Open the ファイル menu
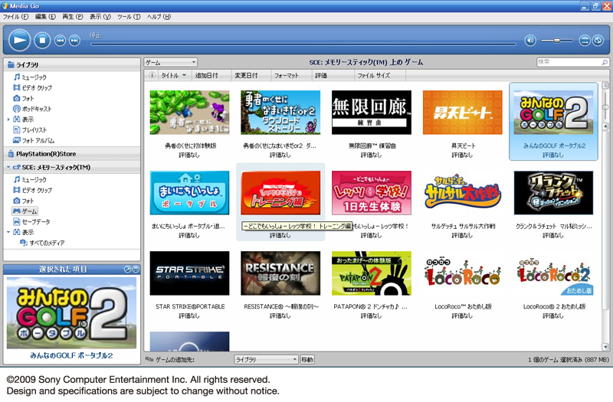Viewport: 613px width, 402px height. coord(15,17)
